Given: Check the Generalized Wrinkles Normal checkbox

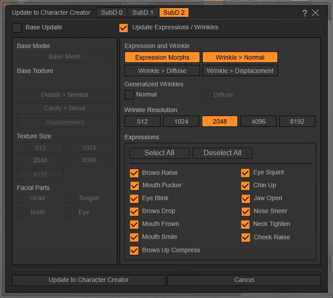Looking at the screenshot, I should 129,95.
